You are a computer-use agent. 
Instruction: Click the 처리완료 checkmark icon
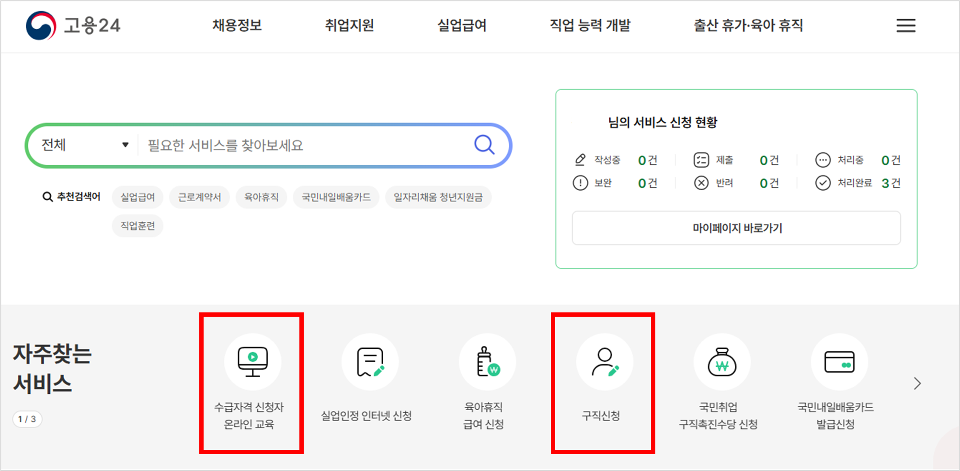coord(823,183)
